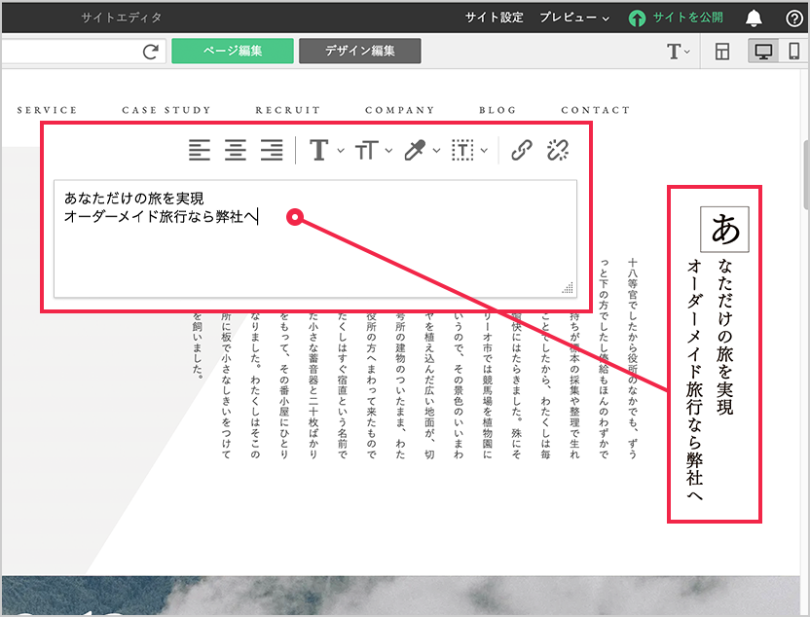Click the サイトを公開 button
Screen dimensions: 810x617
click(x=676, y=18)
